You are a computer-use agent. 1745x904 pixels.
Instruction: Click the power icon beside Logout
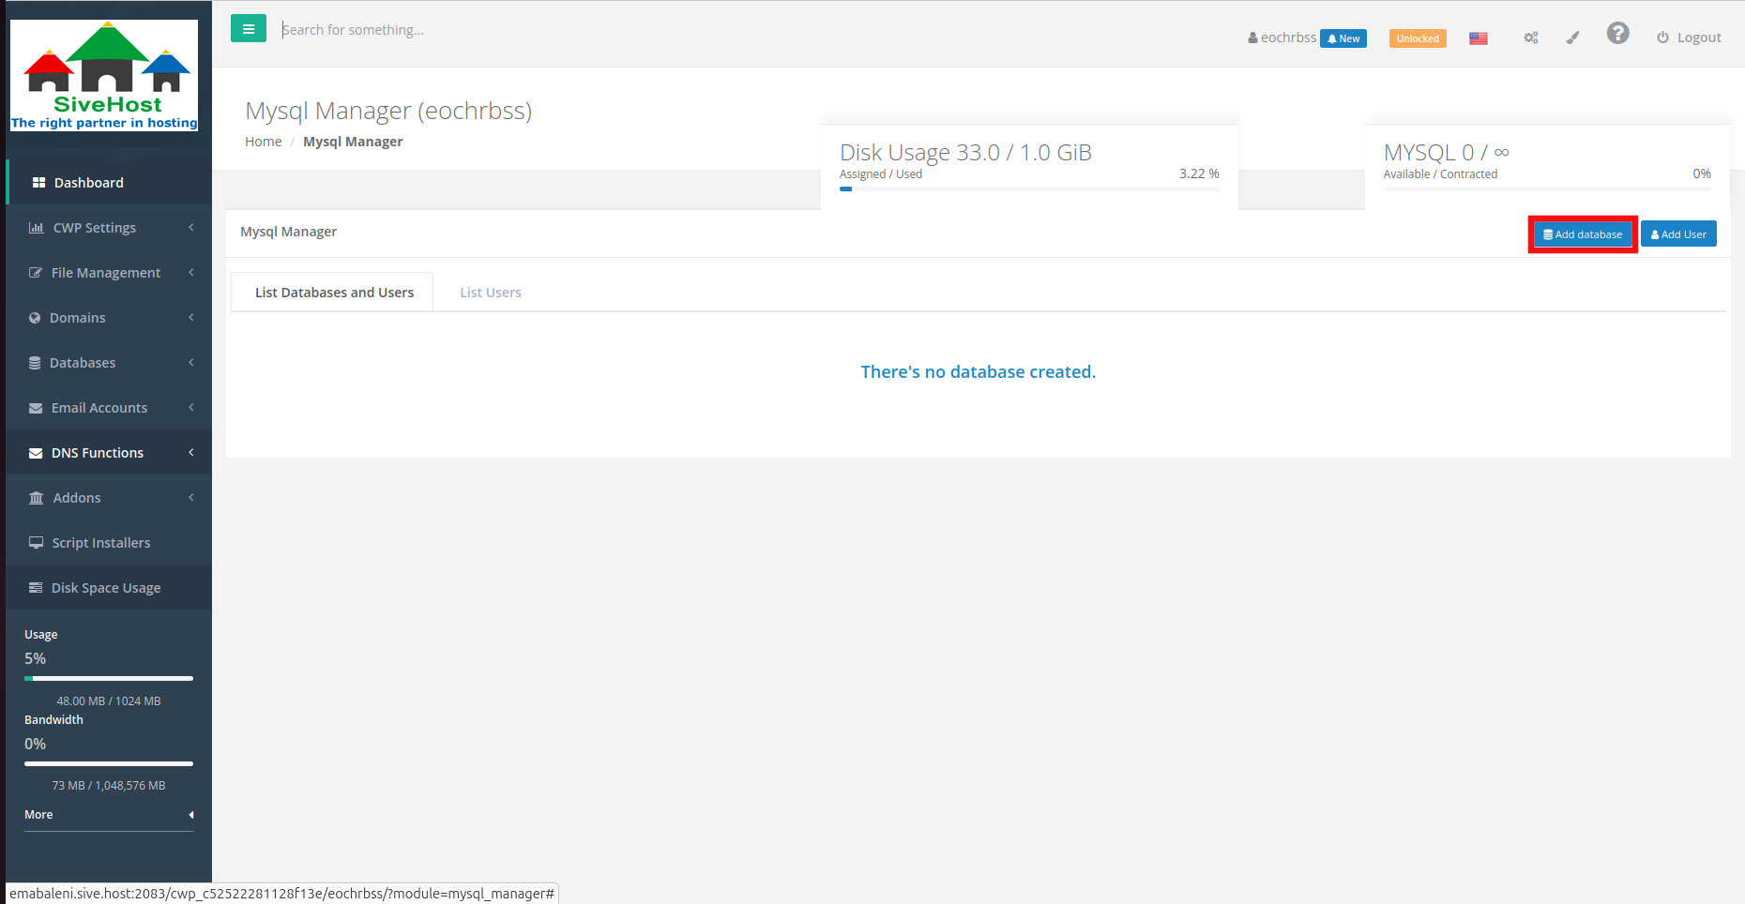(1662, 38)
